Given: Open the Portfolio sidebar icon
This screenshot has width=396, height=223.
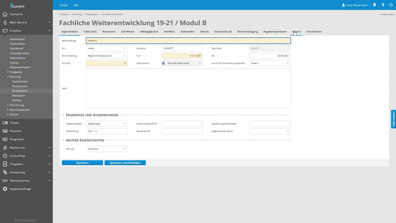Looking at the screenshot, I should (x=5, y=131).
